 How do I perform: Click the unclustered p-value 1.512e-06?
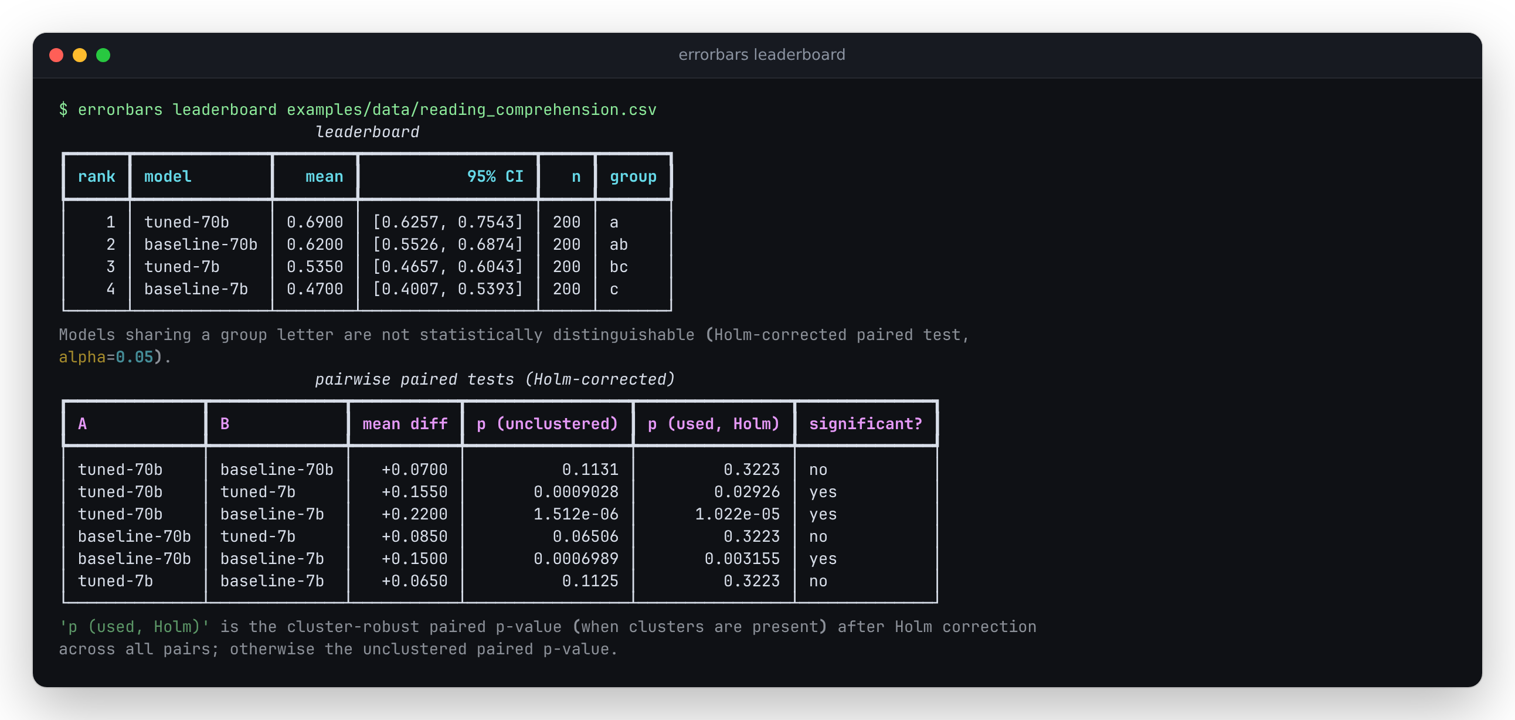(576, 515)
